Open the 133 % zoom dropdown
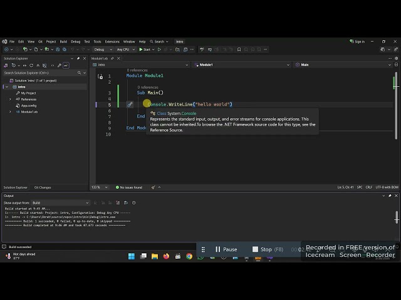Viewport: 401px width, 300px height. pos(100,187)
